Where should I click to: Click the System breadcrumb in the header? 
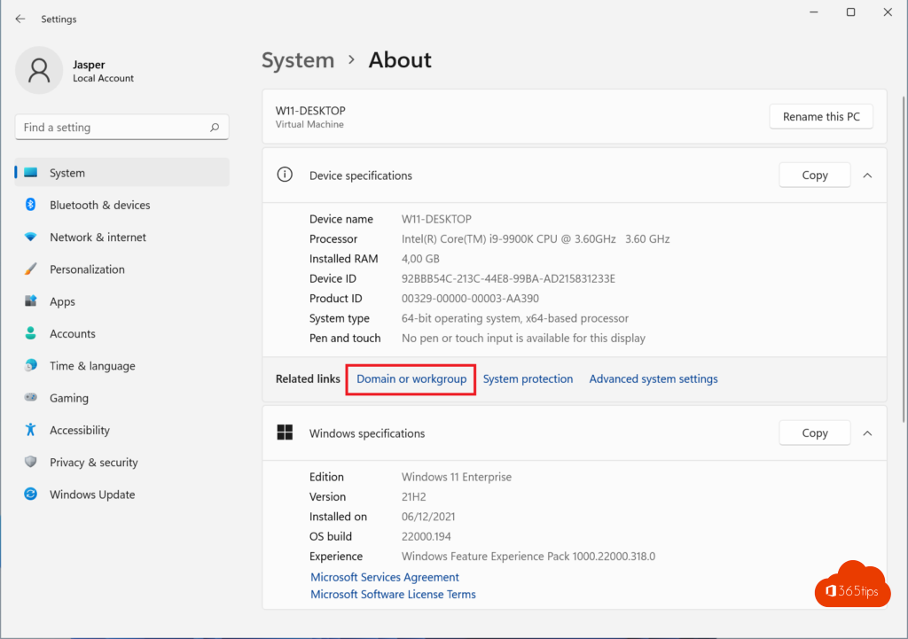pyautogui.click(x=298, y=60)
